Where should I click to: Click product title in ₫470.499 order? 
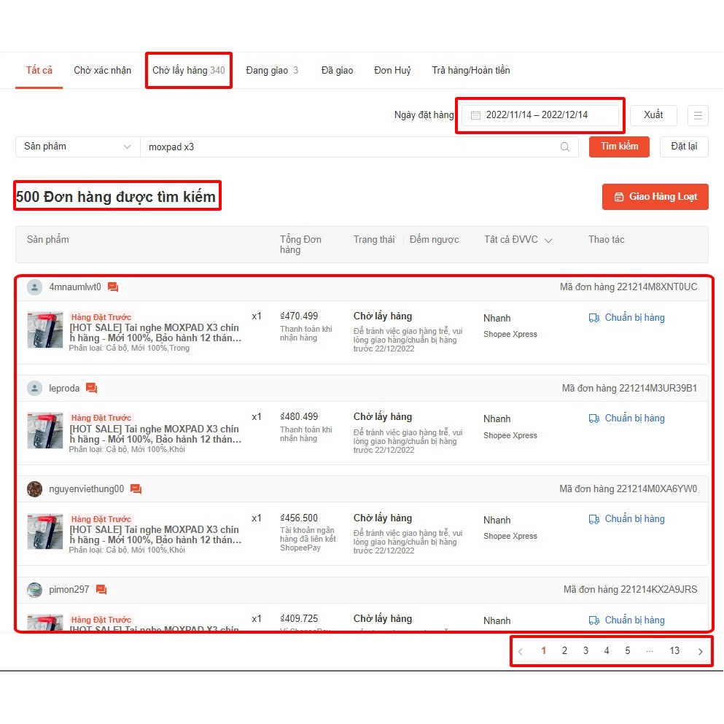[x=155, y=333]
